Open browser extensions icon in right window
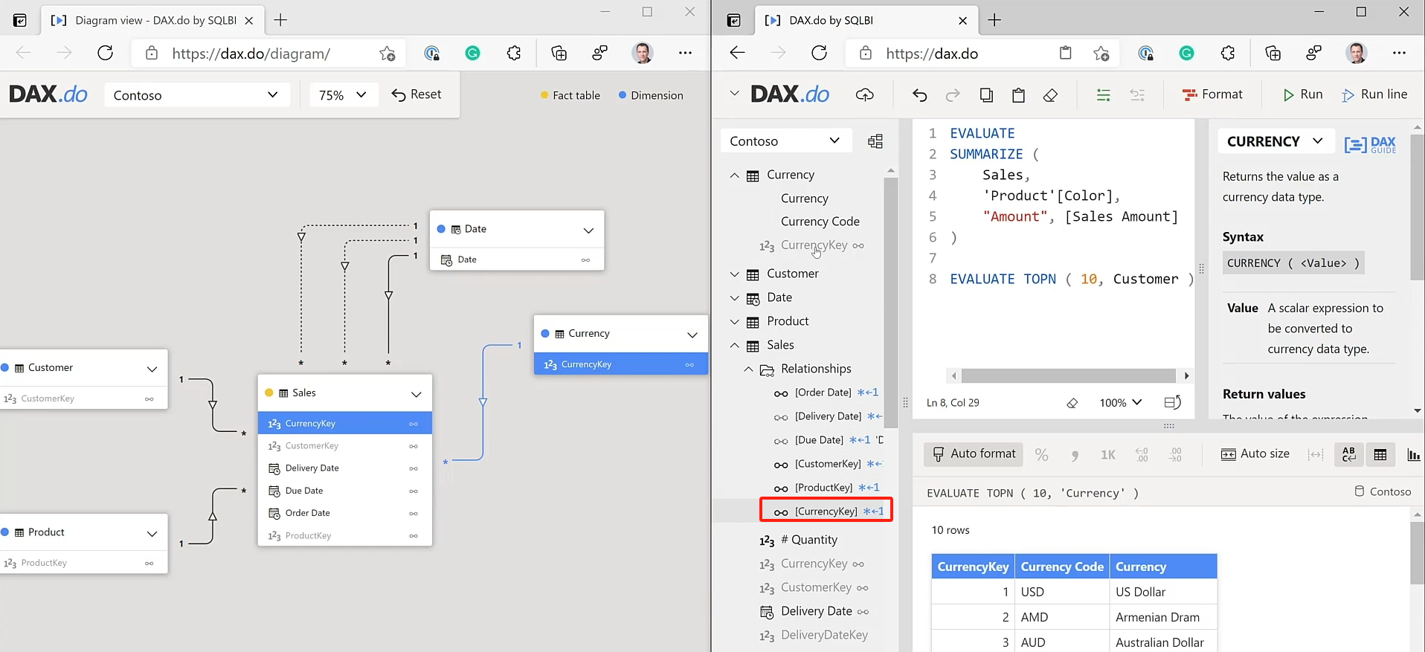 pos(1228,53)
